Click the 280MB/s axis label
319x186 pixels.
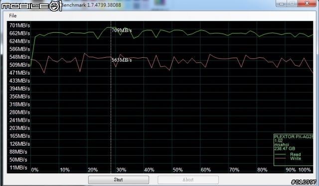pyautogui.click(x=19, y=112)
